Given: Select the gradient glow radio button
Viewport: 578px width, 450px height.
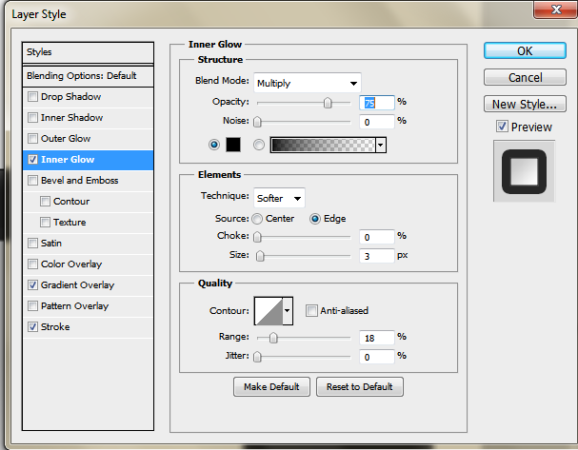Looking at the screenshot, I should (259, 145).
